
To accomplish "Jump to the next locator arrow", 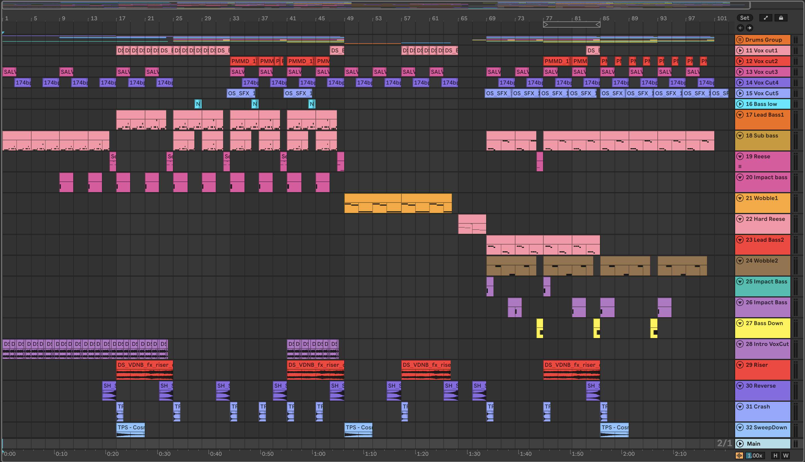I will 749,28.
